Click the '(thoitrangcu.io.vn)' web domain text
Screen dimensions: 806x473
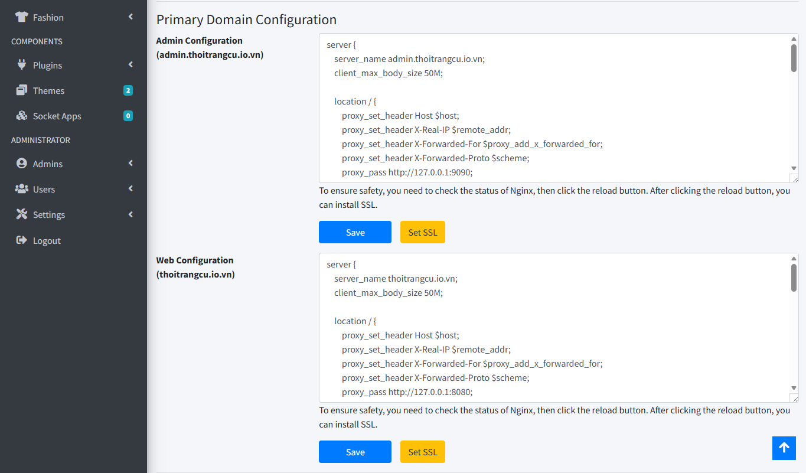[195, 275]
